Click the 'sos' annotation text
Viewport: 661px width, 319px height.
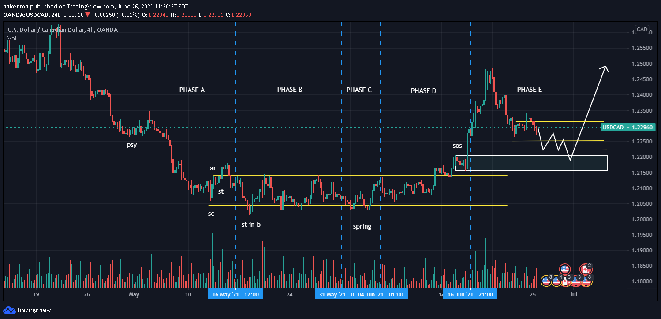[x=457, y=146]
